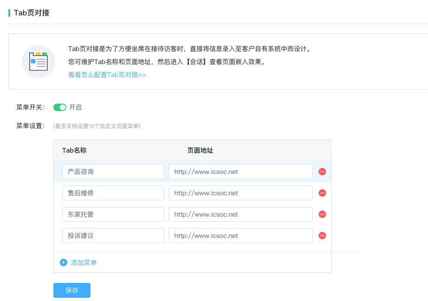Click the Tab page document illustration icon
The height and width of the screenshot is (301, 428).
(x=38, y=62)
